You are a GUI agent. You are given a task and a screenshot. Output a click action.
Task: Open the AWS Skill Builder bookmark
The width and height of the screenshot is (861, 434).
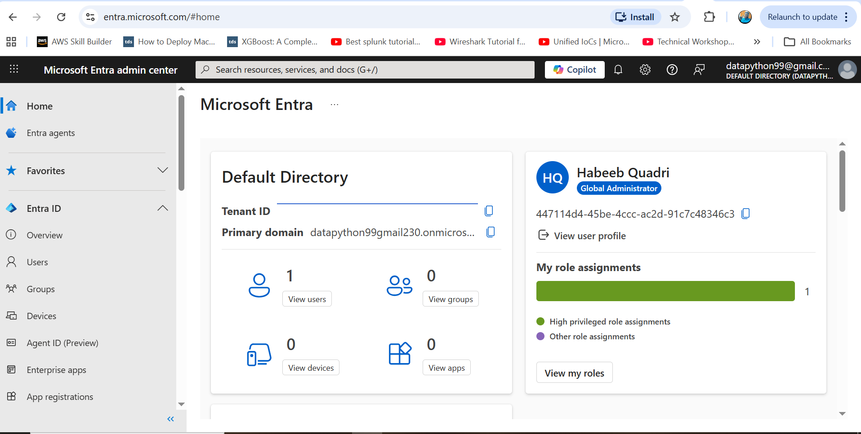[75, 42]
